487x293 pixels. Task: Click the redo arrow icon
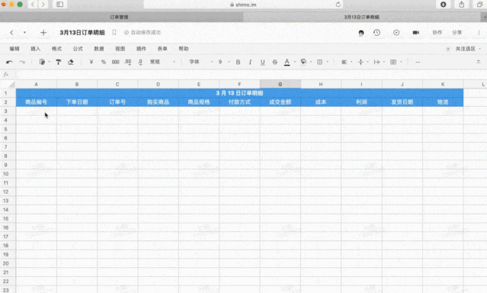(22, 62)
